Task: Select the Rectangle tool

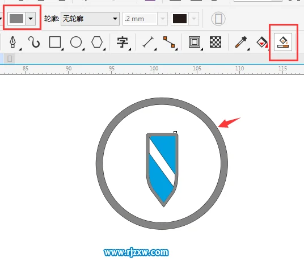Action: [x=55, y=42]
